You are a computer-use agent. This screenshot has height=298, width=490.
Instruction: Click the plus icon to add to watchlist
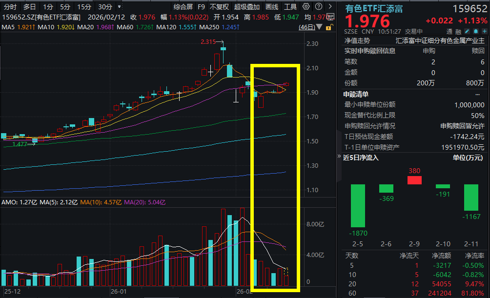[484, 31]
